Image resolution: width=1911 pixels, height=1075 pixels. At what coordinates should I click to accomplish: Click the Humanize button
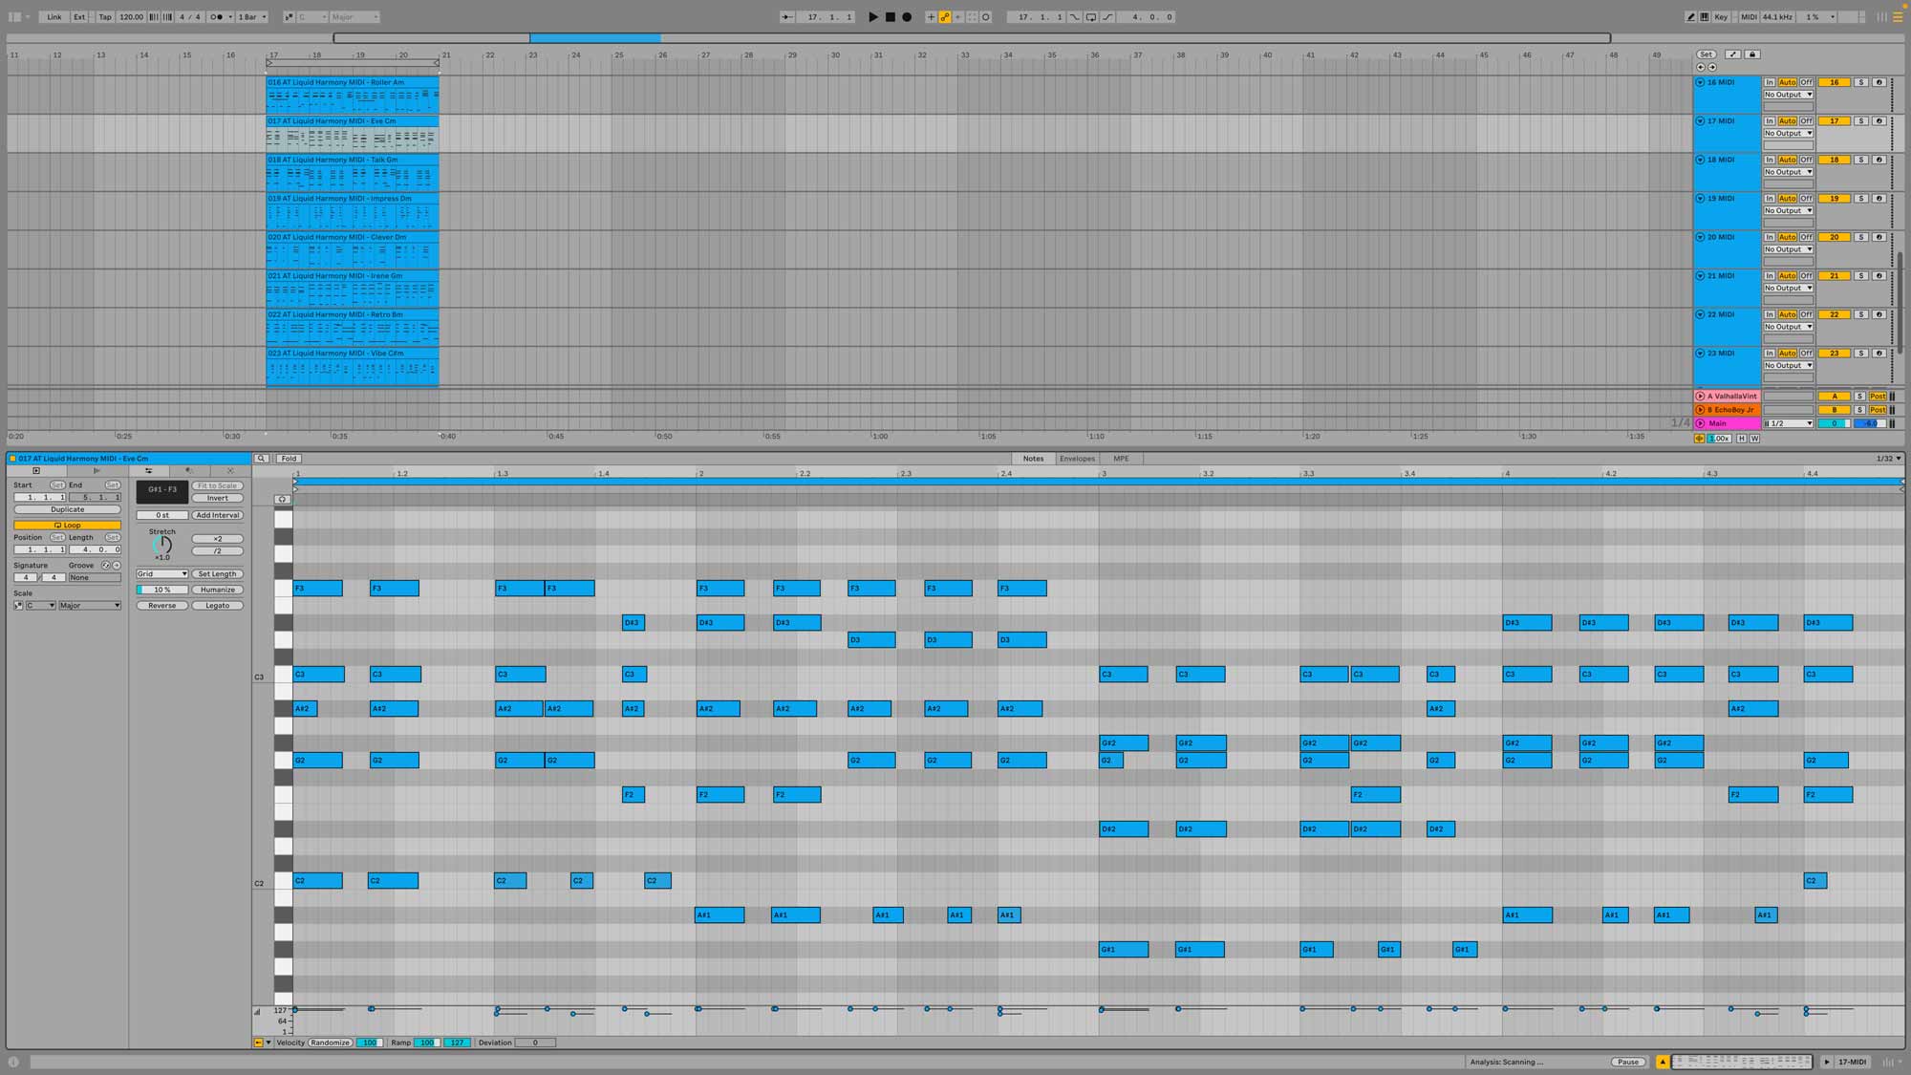pos(217,590)
